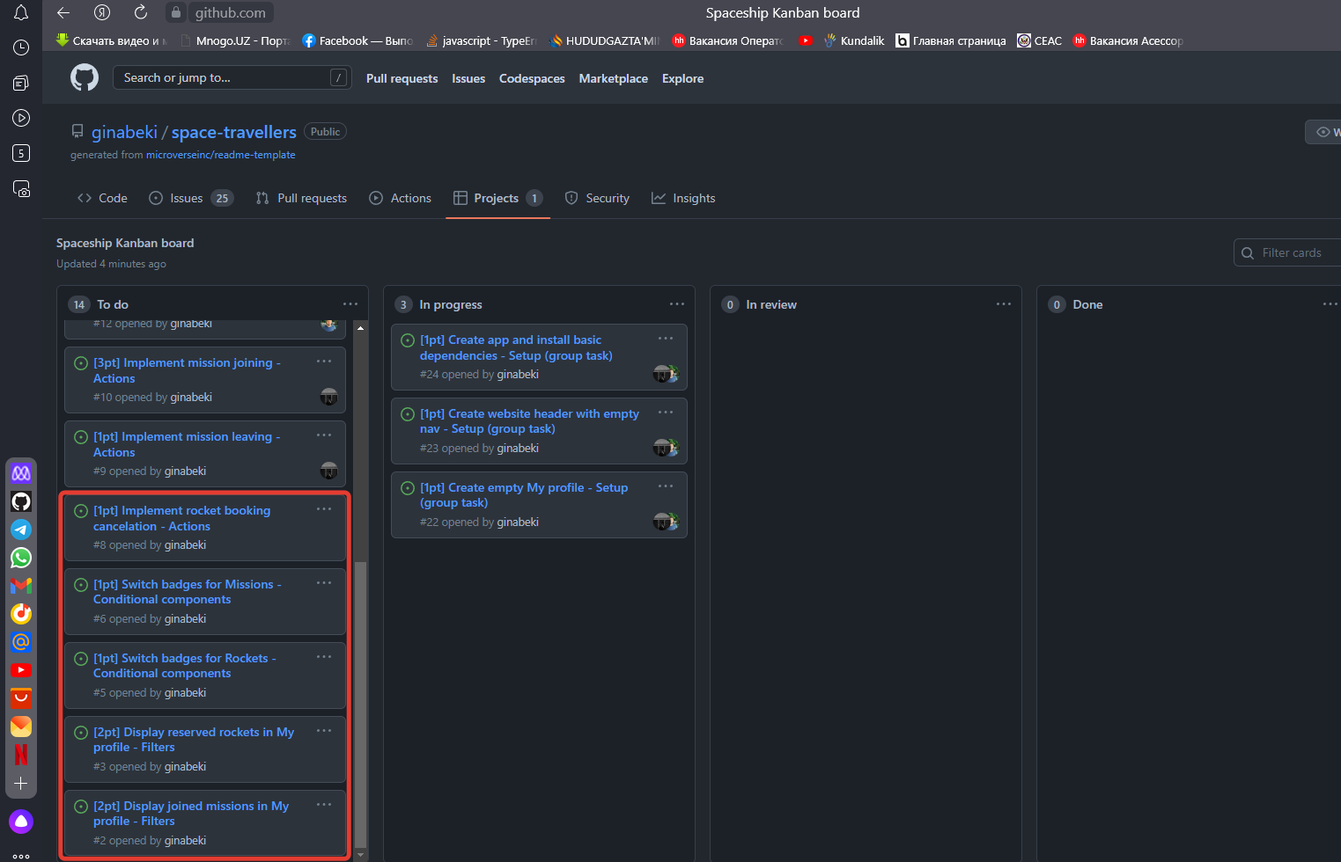Open Marketplace in the top navigation

coord(613,78)
